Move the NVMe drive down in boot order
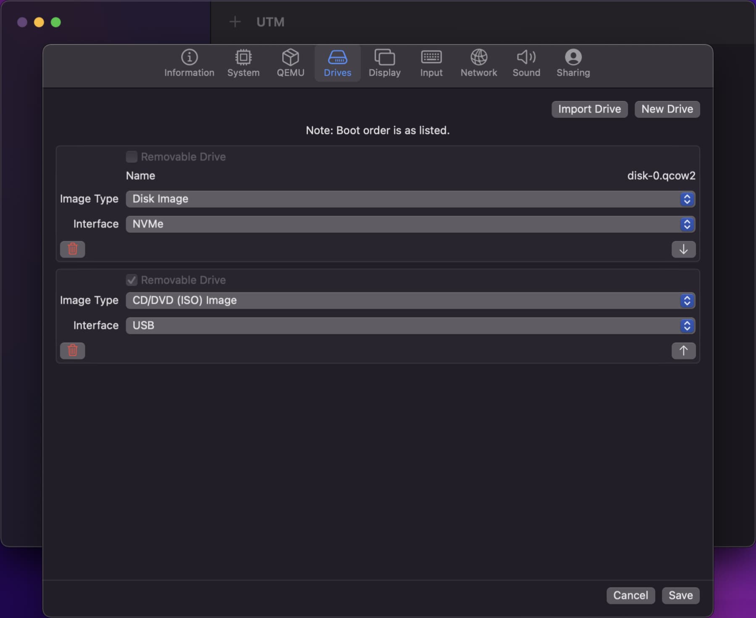This screenshot has width=756, height=618. [683, 249]
